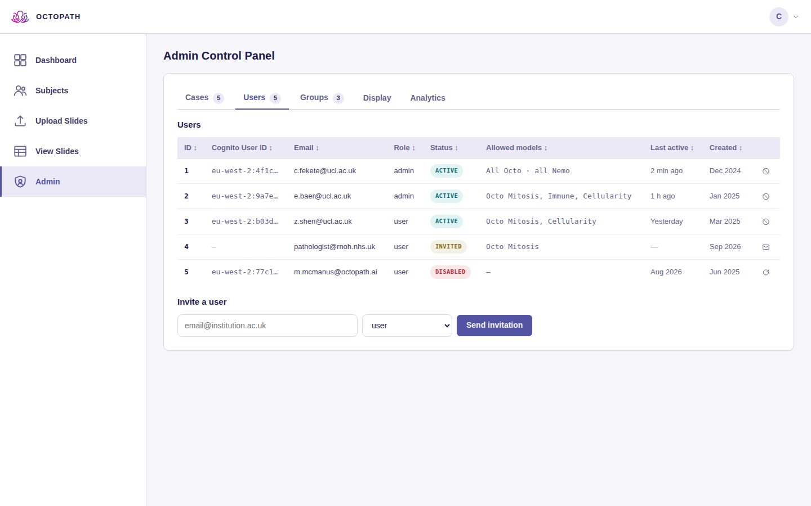
Task: Click m.mcmanus@octopath.ai email cell
Action: [336, 272]
